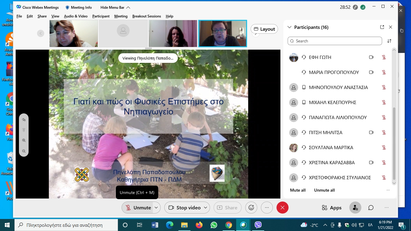This screenshot has width=411, height=231.
Task: Expand the audio options arrow beside Unmute
Action: [x=156, y=208]
